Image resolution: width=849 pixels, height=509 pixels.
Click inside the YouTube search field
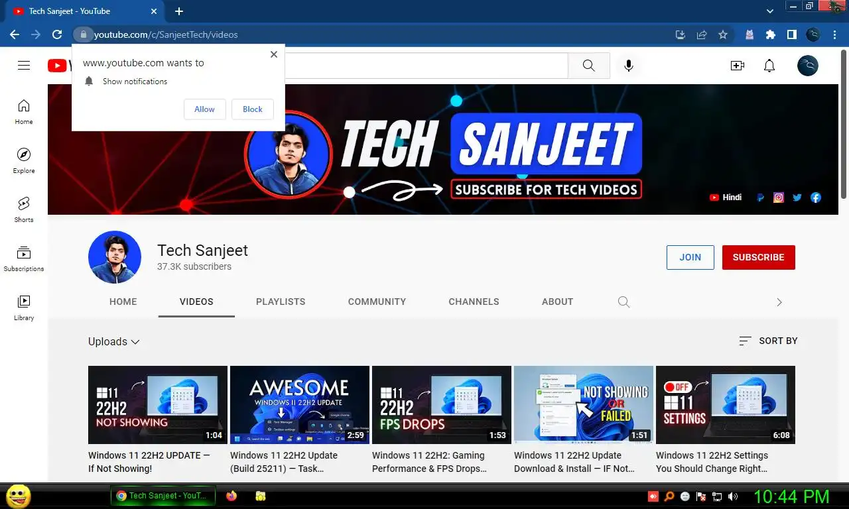pyautogui.click(x=426, y=66)
